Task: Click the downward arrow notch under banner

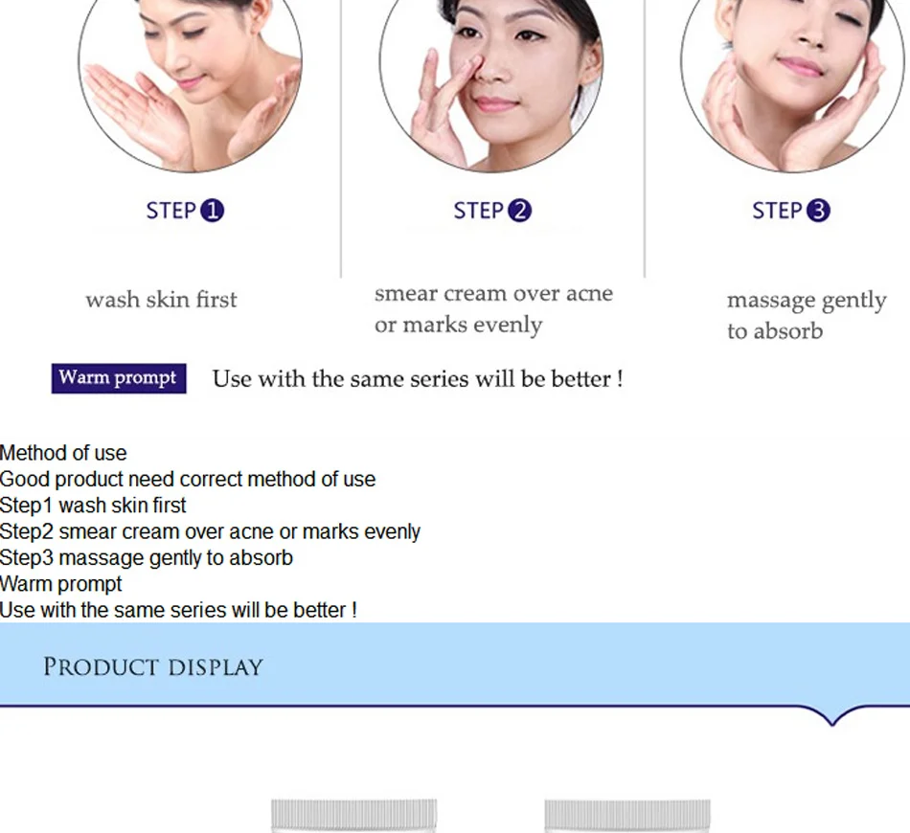Action: 831,716
